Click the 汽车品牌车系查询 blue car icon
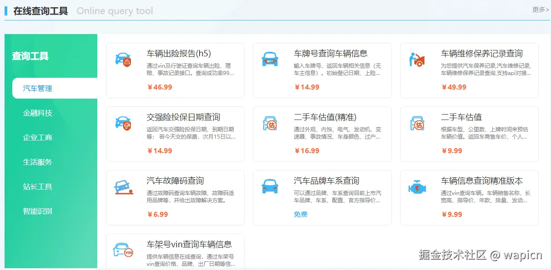This screenshot has height=270, width=551. click(x=270, y=186)
